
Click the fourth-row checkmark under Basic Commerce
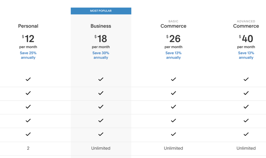(x=173, y=121)
